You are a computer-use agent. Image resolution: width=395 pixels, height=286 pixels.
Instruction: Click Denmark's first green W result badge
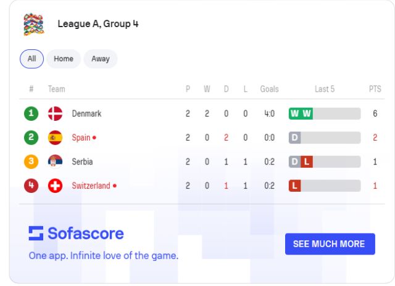(294, 113)
